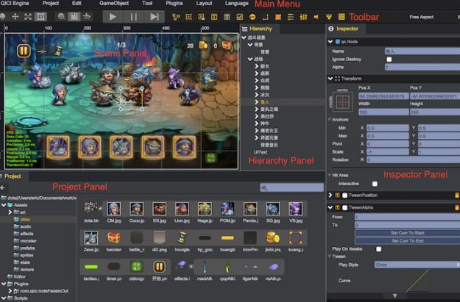
Task: Click the create node tree icon
Action: (176, 17)
